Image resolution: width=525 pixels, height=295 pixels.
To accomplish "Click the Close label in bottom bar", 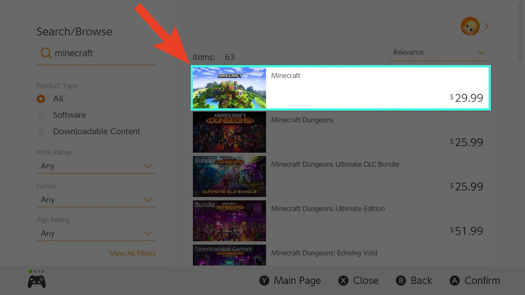I will tap(366, 281).
